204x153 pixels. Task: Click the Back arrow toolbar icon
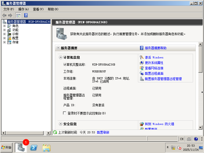coord(4,15)
